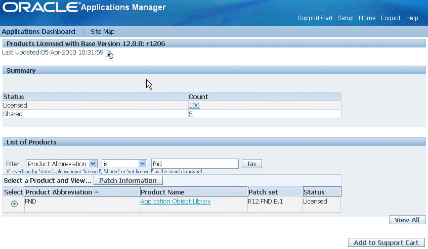
Task: Click the filter text field containing fnd
Action: pyautogui.click(x=195, y=164)
